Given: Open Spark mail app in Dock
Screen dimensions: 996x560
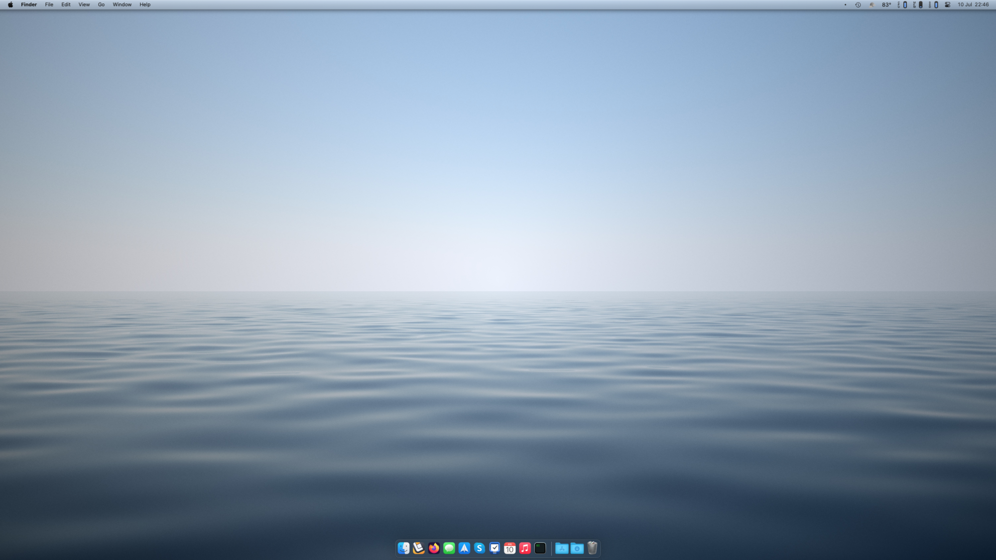Looking at the screenshot, I should (x=464, y=548).
